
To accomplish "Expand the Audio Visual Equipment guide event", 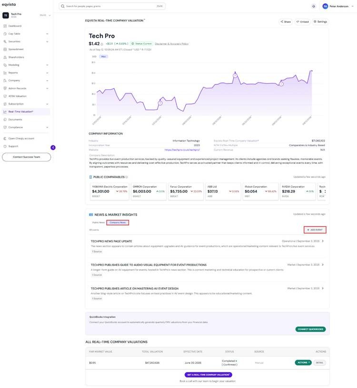I will click(323, 265).
